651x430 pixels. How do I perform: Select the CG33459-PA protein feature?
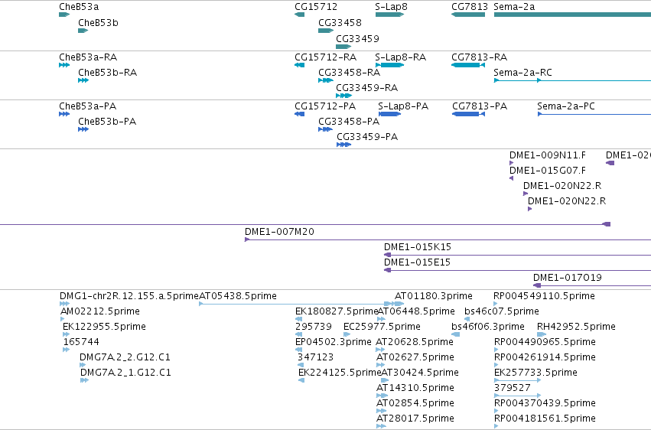point(343,145)
